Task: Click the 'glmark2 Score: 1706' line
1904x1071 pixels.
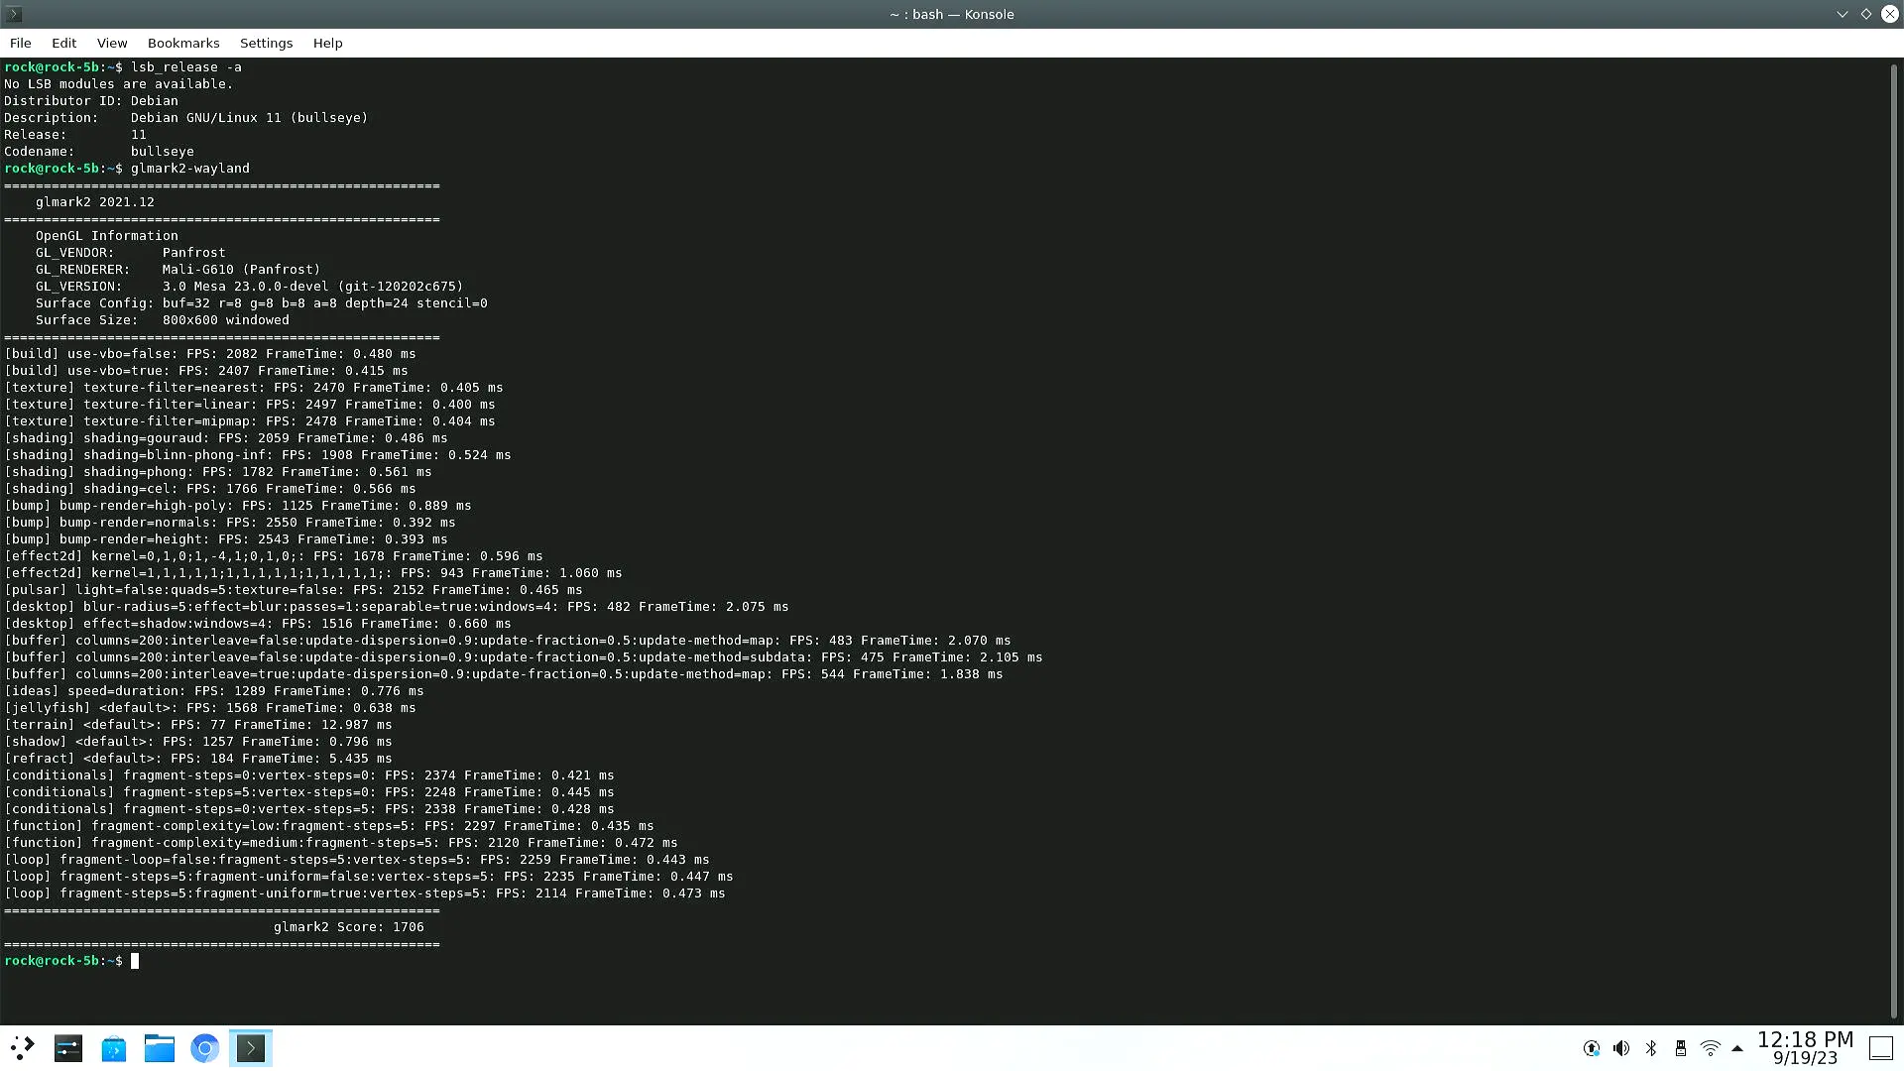Action: point(349,927)
